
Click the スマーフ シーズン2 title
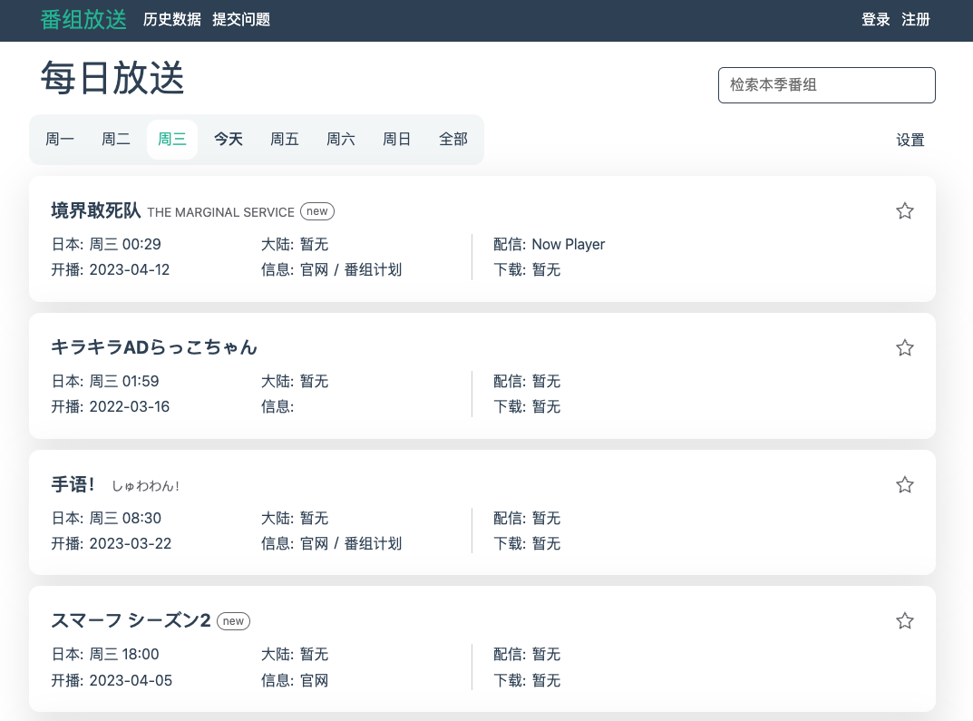[x=131, y=620]
